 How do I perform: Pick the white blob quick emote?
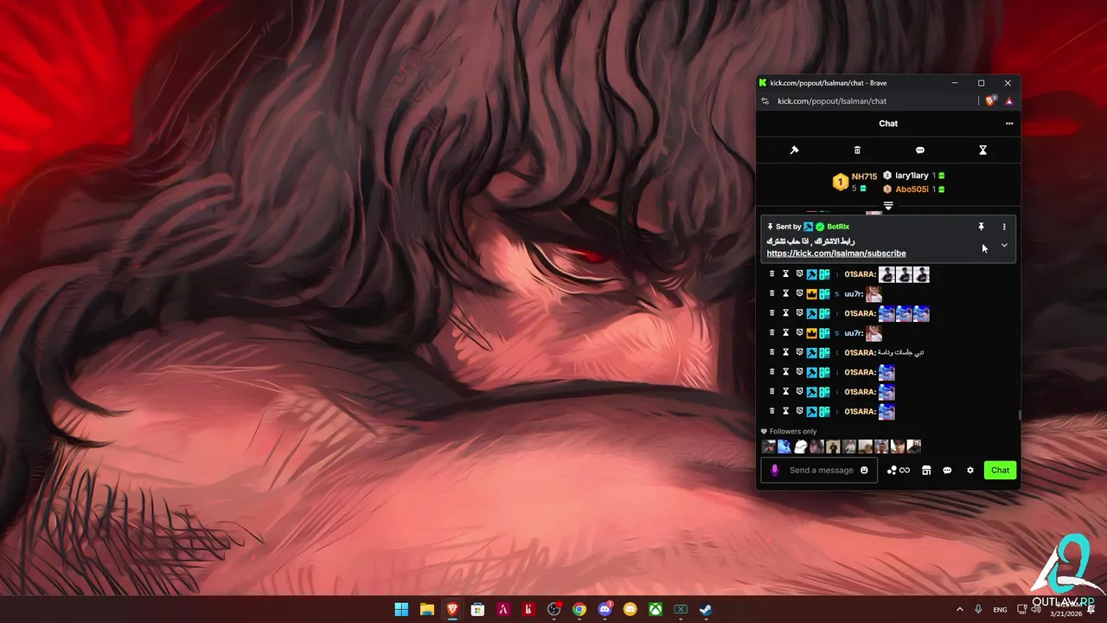click(801, 446)
